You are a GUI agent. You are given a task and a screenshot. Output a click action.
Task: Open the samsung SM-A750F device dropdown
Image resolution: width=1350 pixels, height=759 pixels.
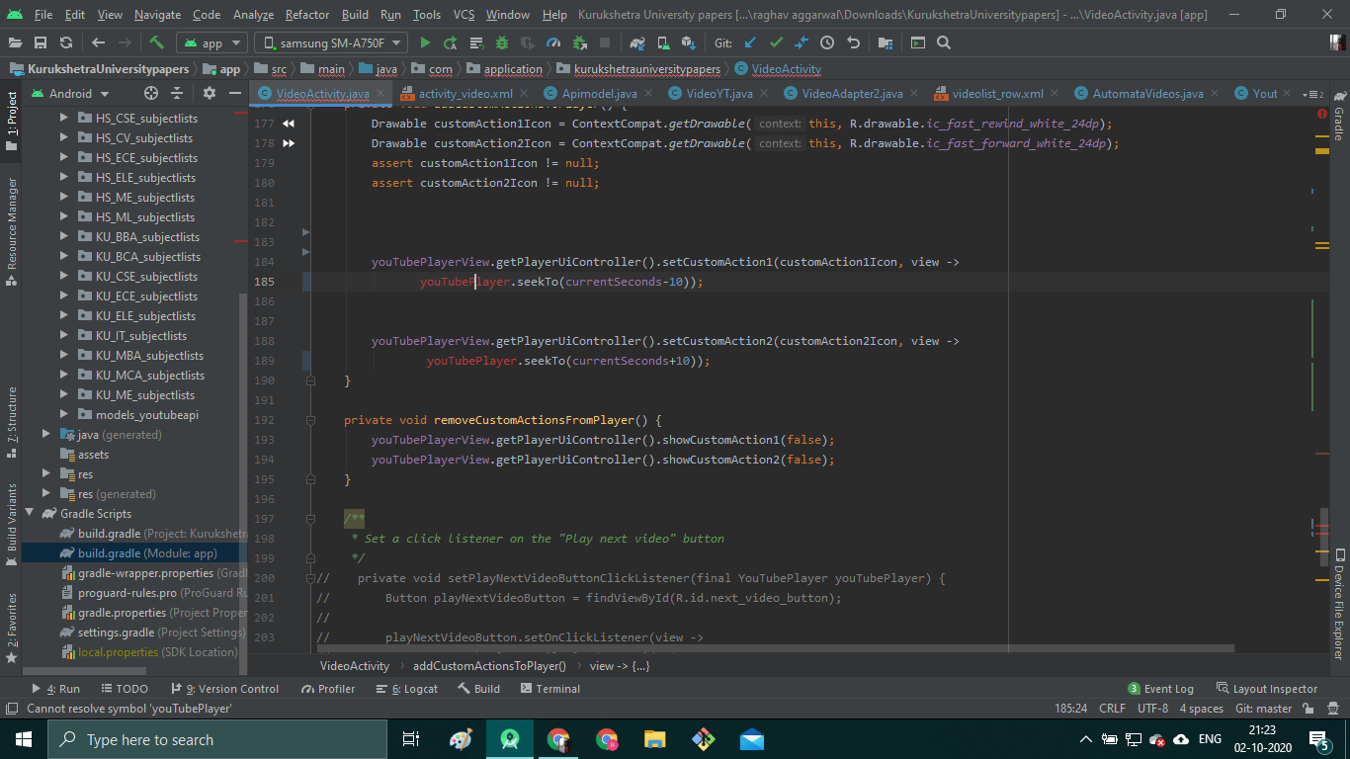pyautogui.click(x=331, y=42)
